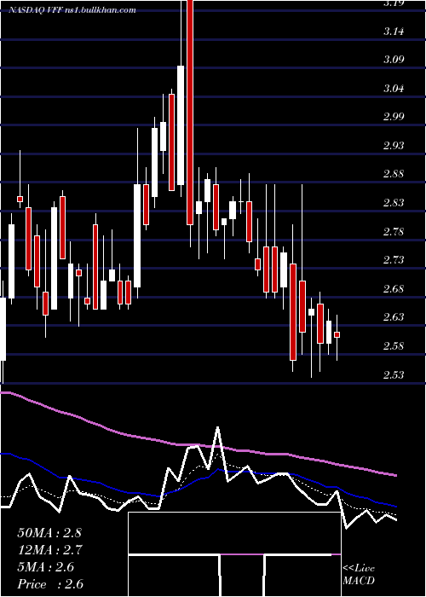Viewport: 426px width, 597px height.
Task: Select the 2.58 price axis label
Action: click(x=394, y=345)
